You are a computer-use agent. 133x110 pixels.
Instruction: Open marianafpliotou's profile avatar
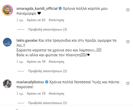point(7,84)
